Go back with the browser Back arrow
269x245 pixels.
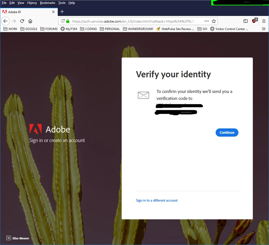[x=5, y=21]
